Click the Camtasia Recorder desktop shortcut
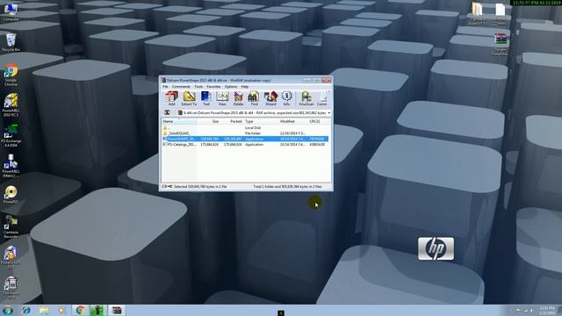 pos(11,227)
